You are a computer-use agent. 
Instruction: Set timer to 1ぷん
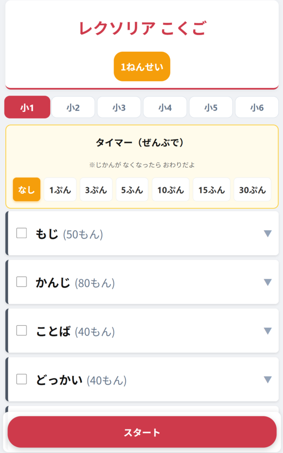click(60, 190)
